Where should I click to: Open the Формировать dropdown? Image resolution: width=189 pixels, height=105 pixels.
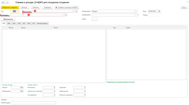point(136,11)
